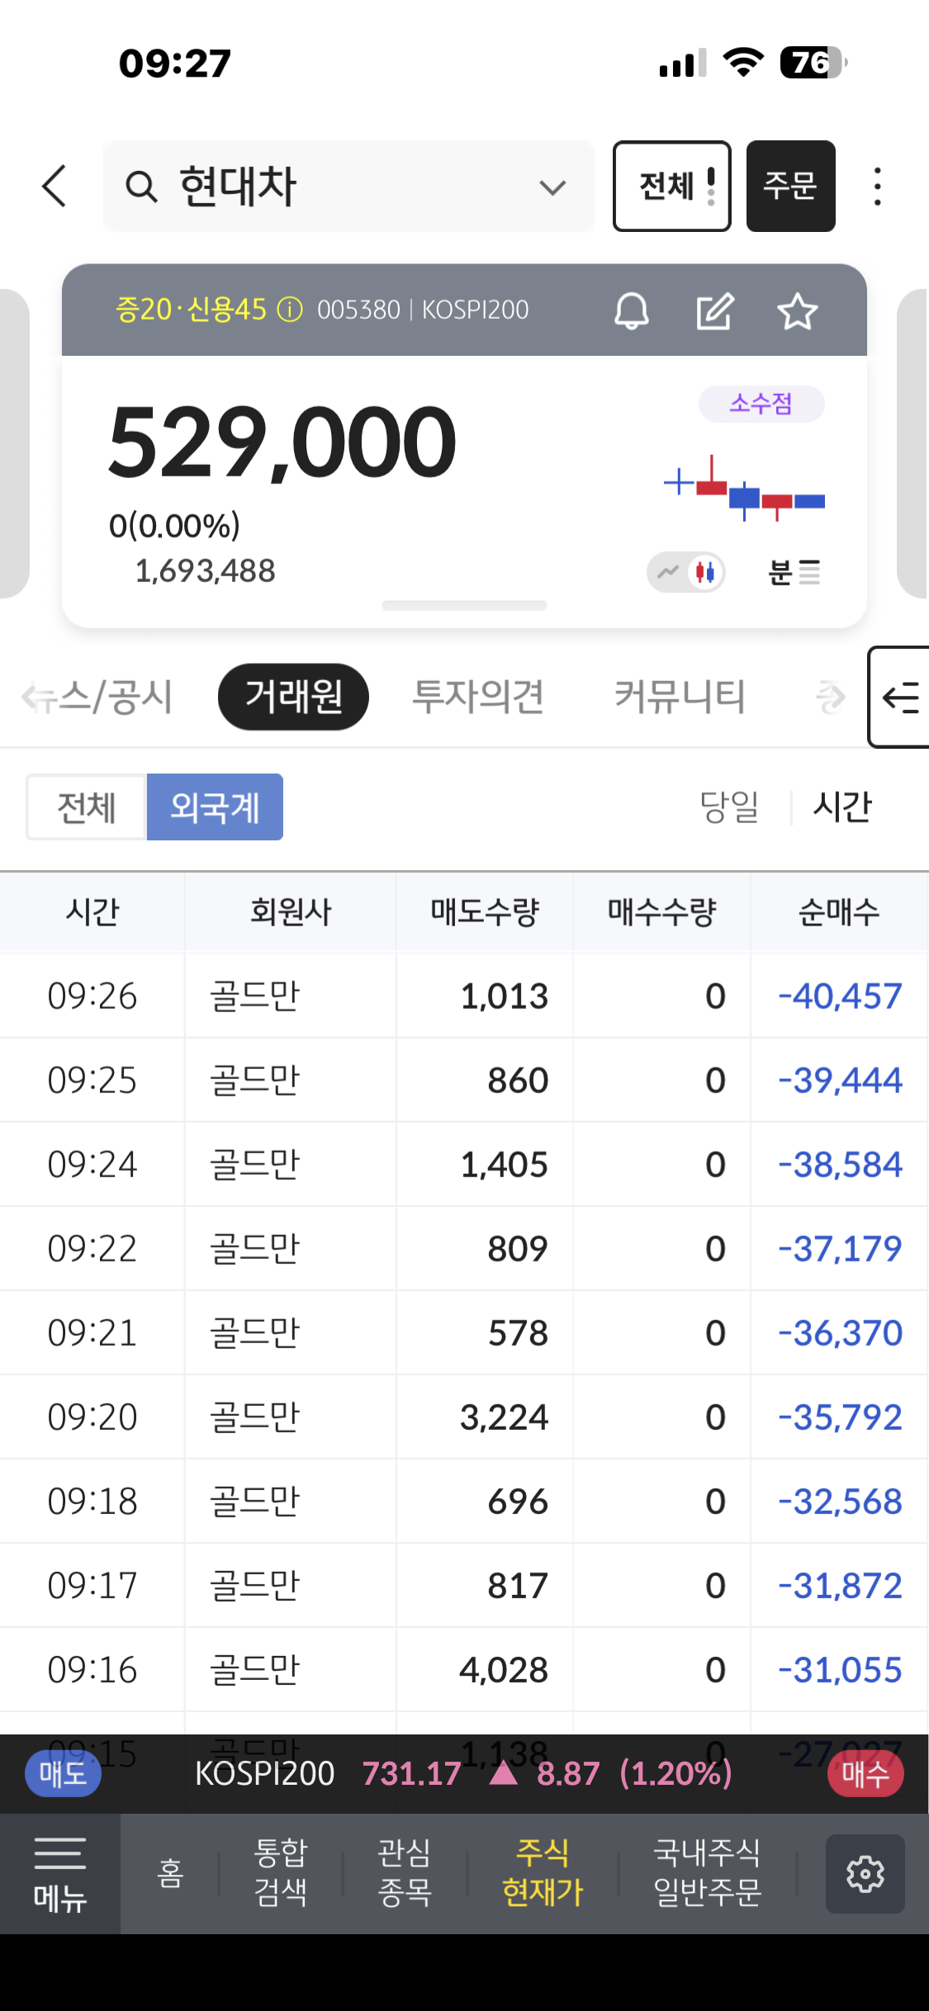Screen dimensions: 929x2011
Task: Tap the red 매수 buy button
Action: tap(865, 1773)
